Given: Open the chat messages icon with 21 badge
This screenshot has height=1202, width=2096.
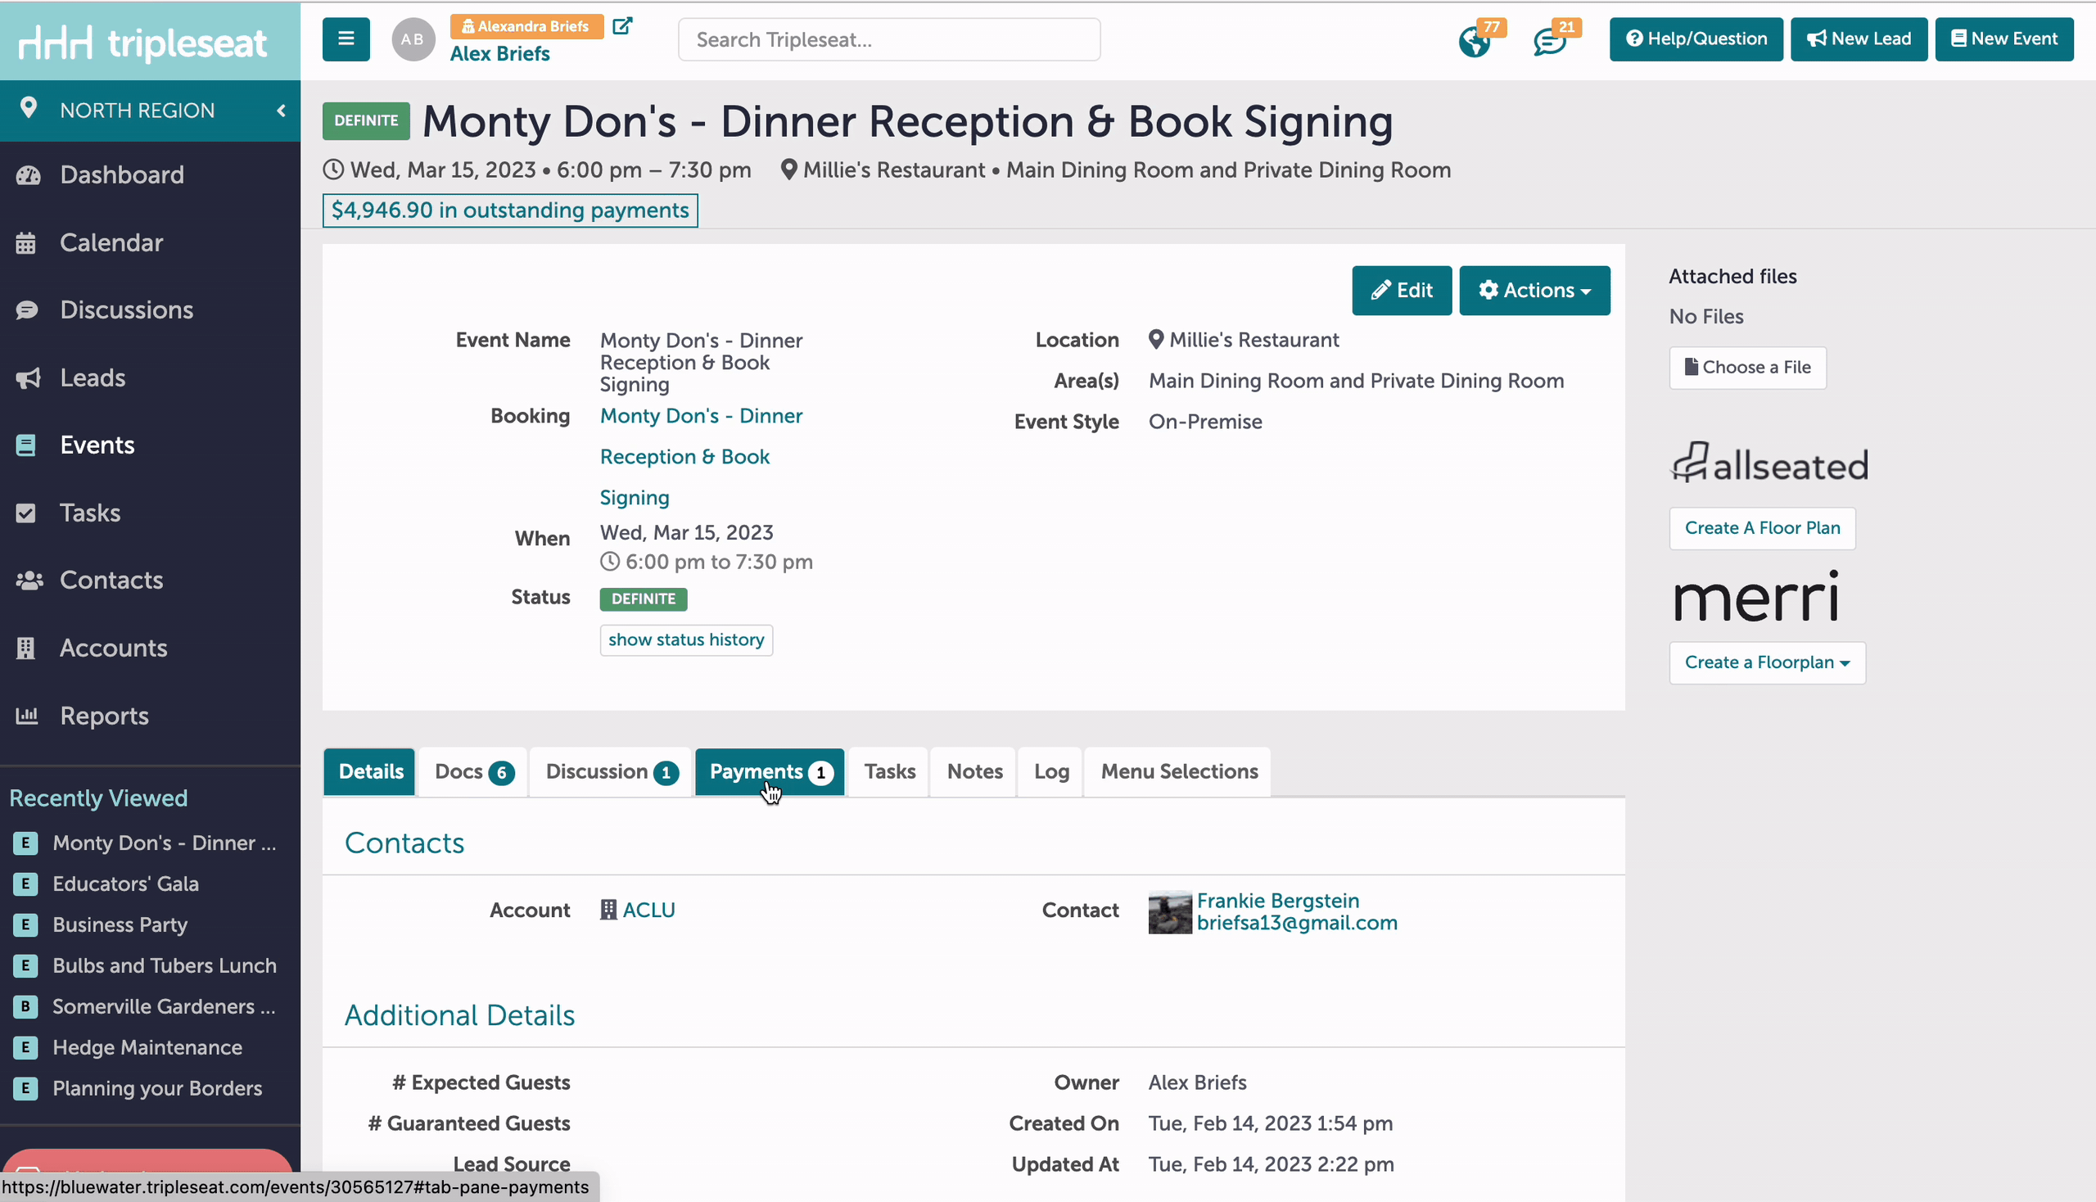Looking at the screenshot, I should click(x=1550, y=40).
